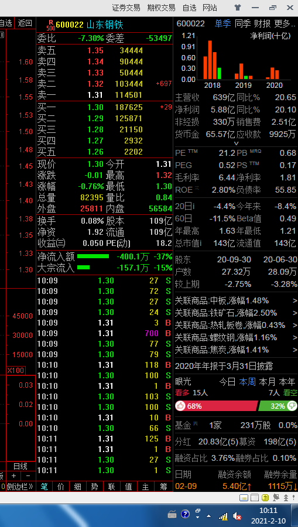Toggle sentiment period to 本年
Image resolution: width=298 pixels, height=527 pixels.
(x=287, y=382)
